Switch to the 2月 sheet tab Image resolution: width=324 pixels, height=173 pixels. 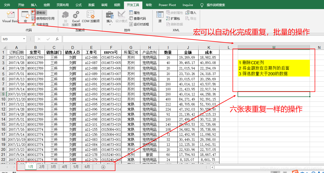pyautogui.click(x=42, y=167)
